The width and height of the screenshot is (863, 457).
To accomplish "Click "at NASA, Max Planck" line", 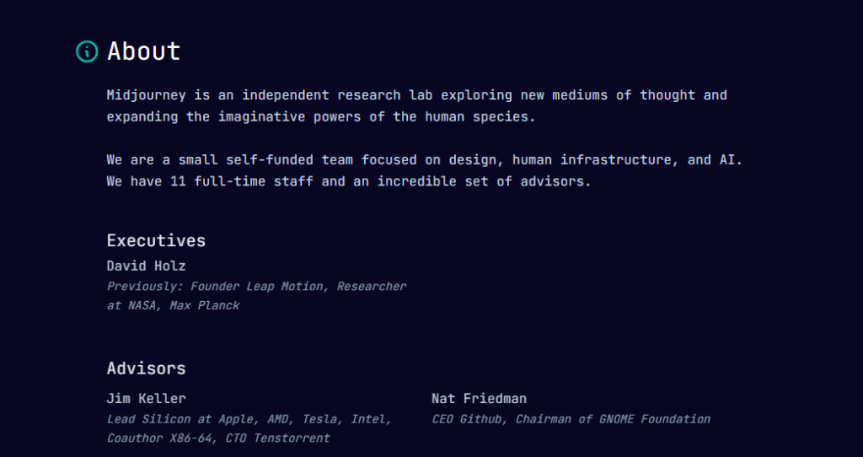I will 174,305.
